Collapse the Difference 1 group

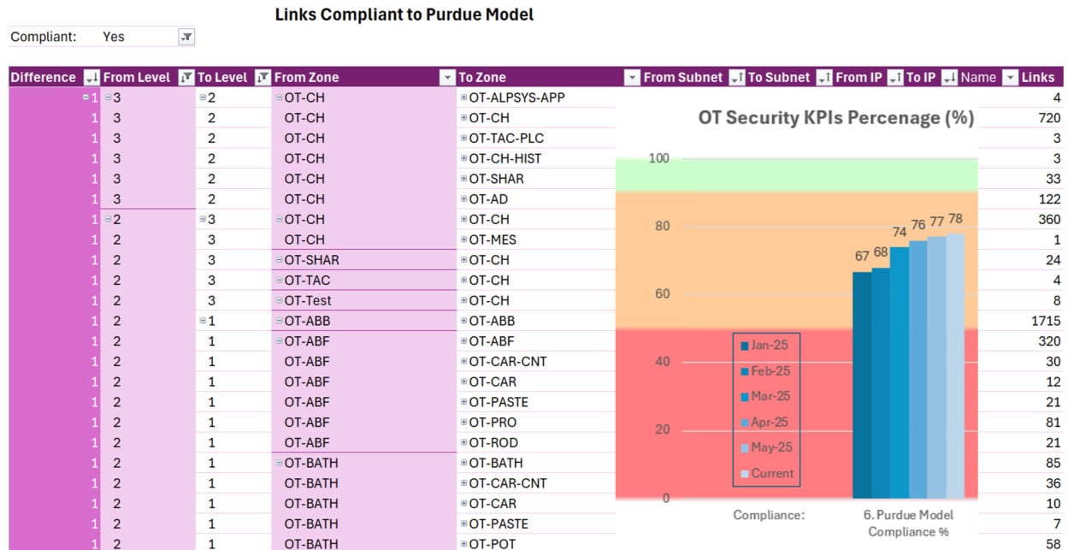[86, 98]
